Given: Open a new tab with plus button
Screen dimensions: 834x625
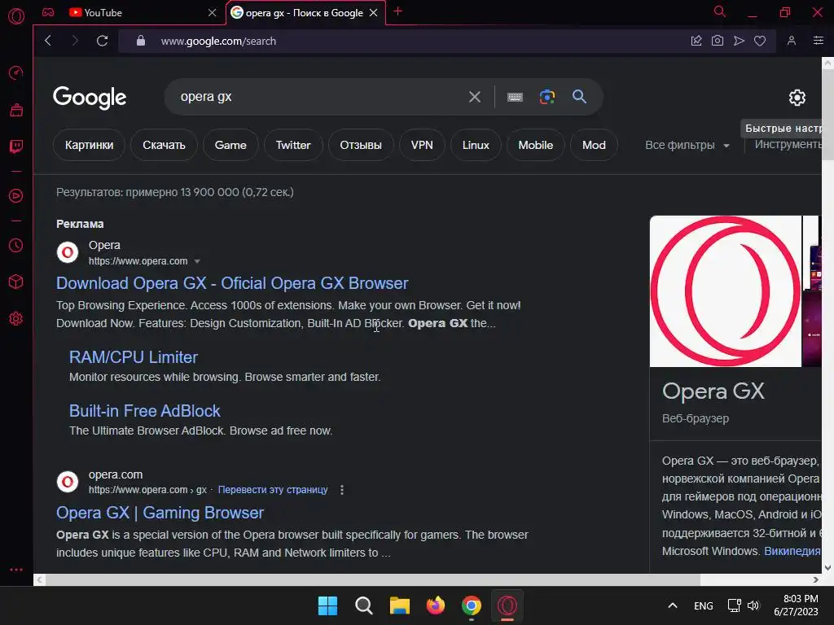Looking at the screenshot, I should [397, 11].
